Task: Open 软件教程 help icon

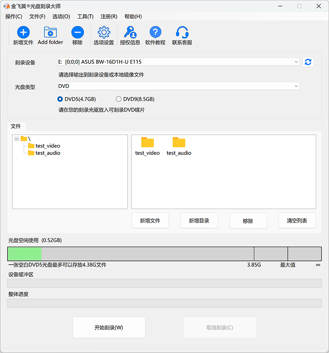Action: pyautogui.click(x=155, y=33)
